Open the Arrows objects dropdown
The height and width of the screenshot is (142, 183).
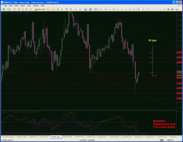(x=177, y=9)
